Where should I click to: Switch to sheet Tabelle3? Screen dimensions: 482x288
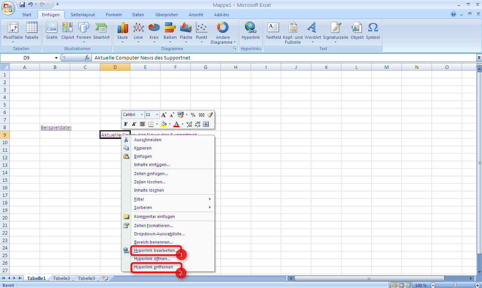86,279
